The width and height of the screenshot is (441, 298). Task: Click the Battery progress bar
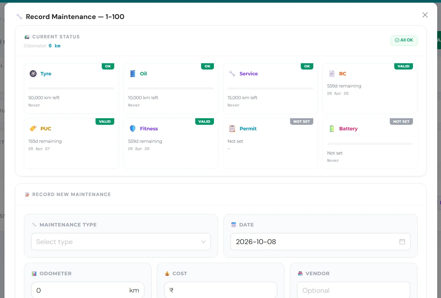[370, 143]
